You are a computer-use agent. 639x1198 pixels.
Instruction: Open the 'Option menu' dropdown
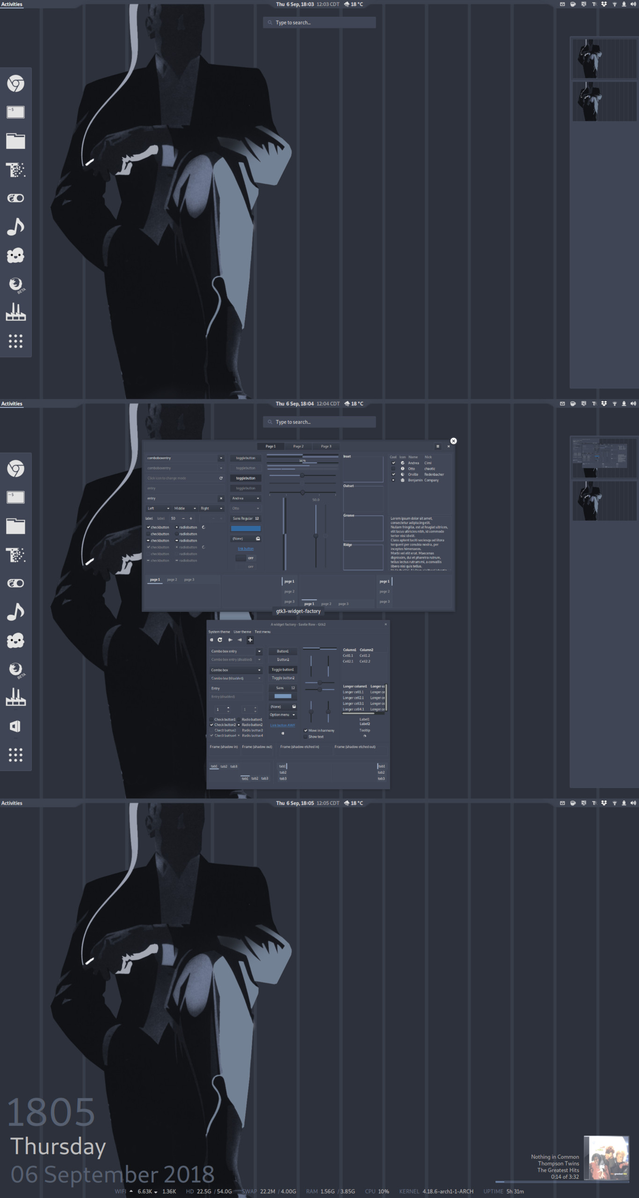[x=283, y=715]
